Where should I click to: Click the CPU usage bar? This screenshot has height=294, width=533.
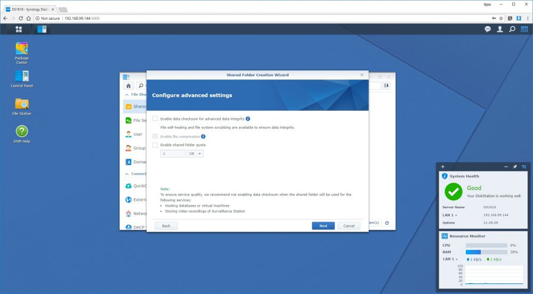(487, 246)
